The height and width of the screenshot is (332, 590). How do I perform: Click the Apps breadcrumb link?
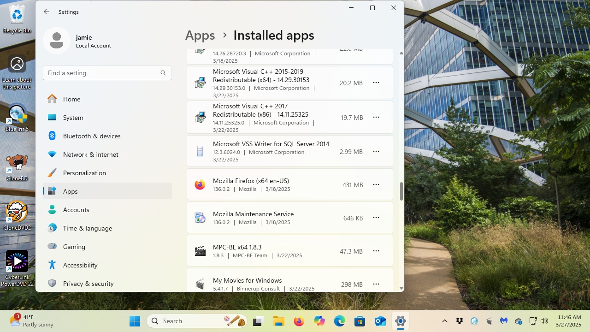pos(200,36)
